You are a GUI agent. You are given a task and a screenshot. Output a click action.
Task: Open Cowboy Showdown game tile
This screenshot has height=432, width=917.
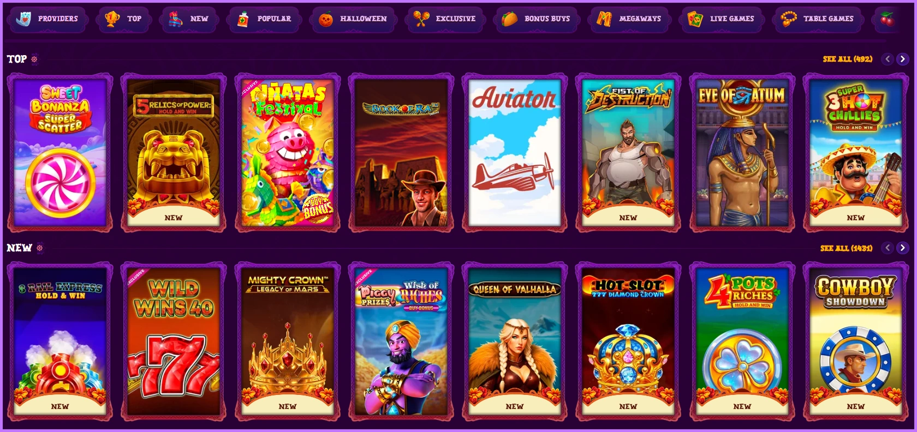855,341
